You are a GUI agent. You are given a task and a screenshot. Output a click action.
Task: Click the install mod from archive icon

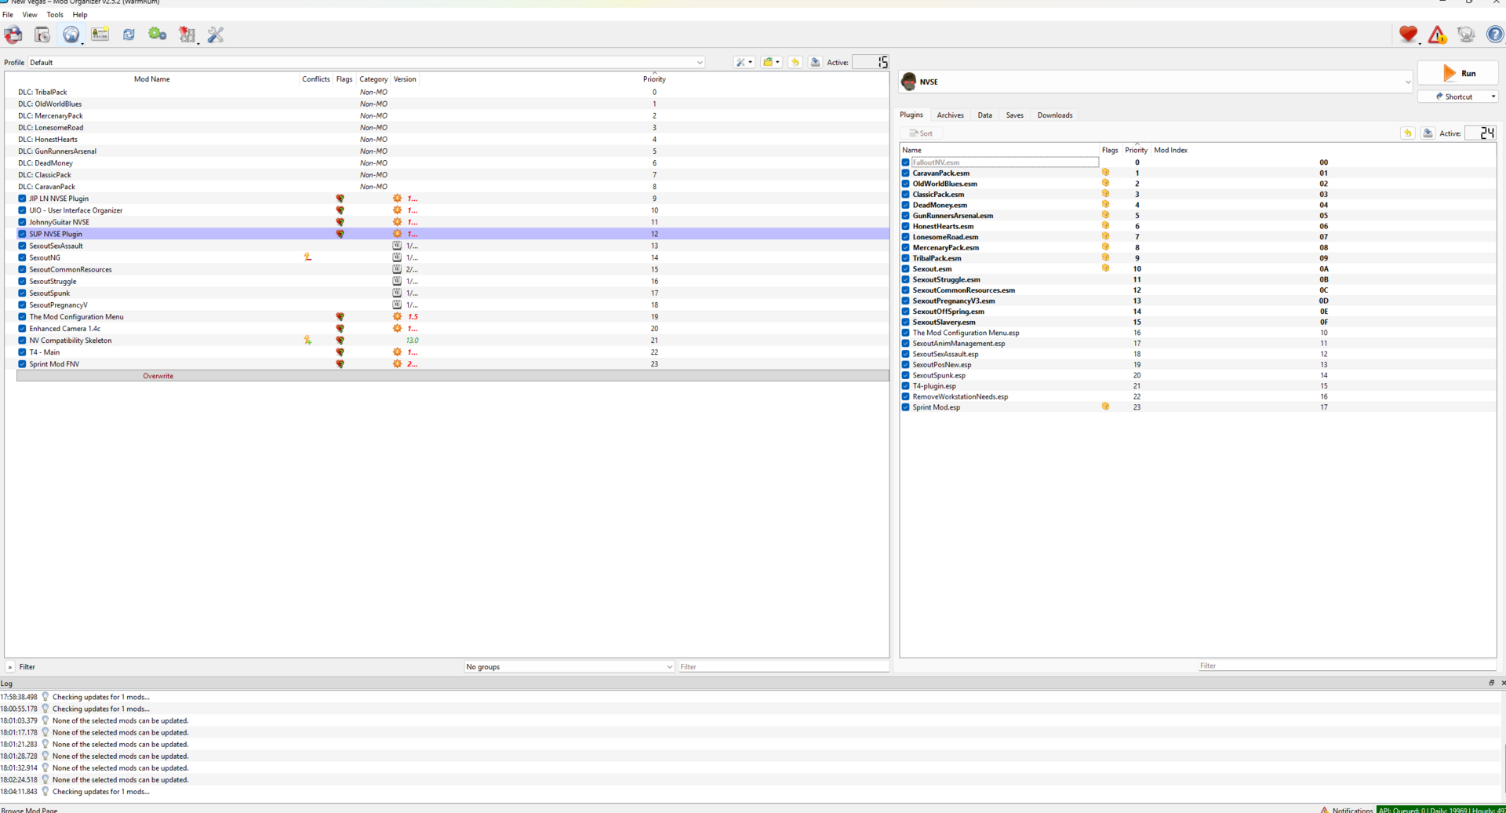click(x=42, y=35)
